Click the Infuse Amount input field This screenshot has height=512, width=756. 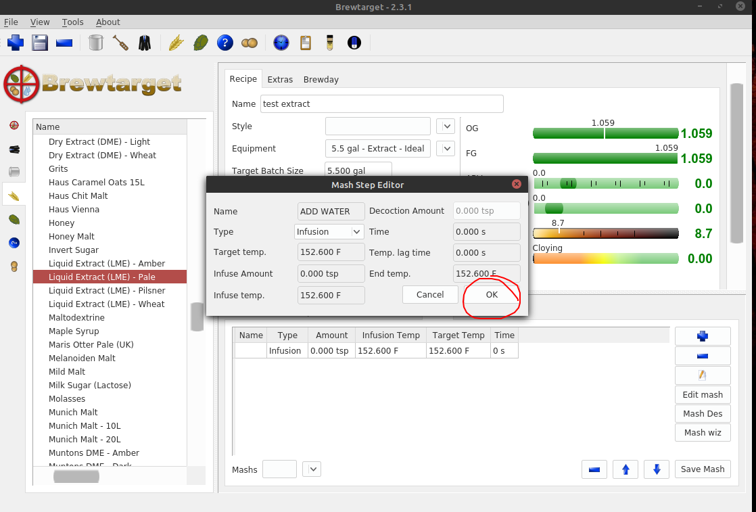coord(331,273)
